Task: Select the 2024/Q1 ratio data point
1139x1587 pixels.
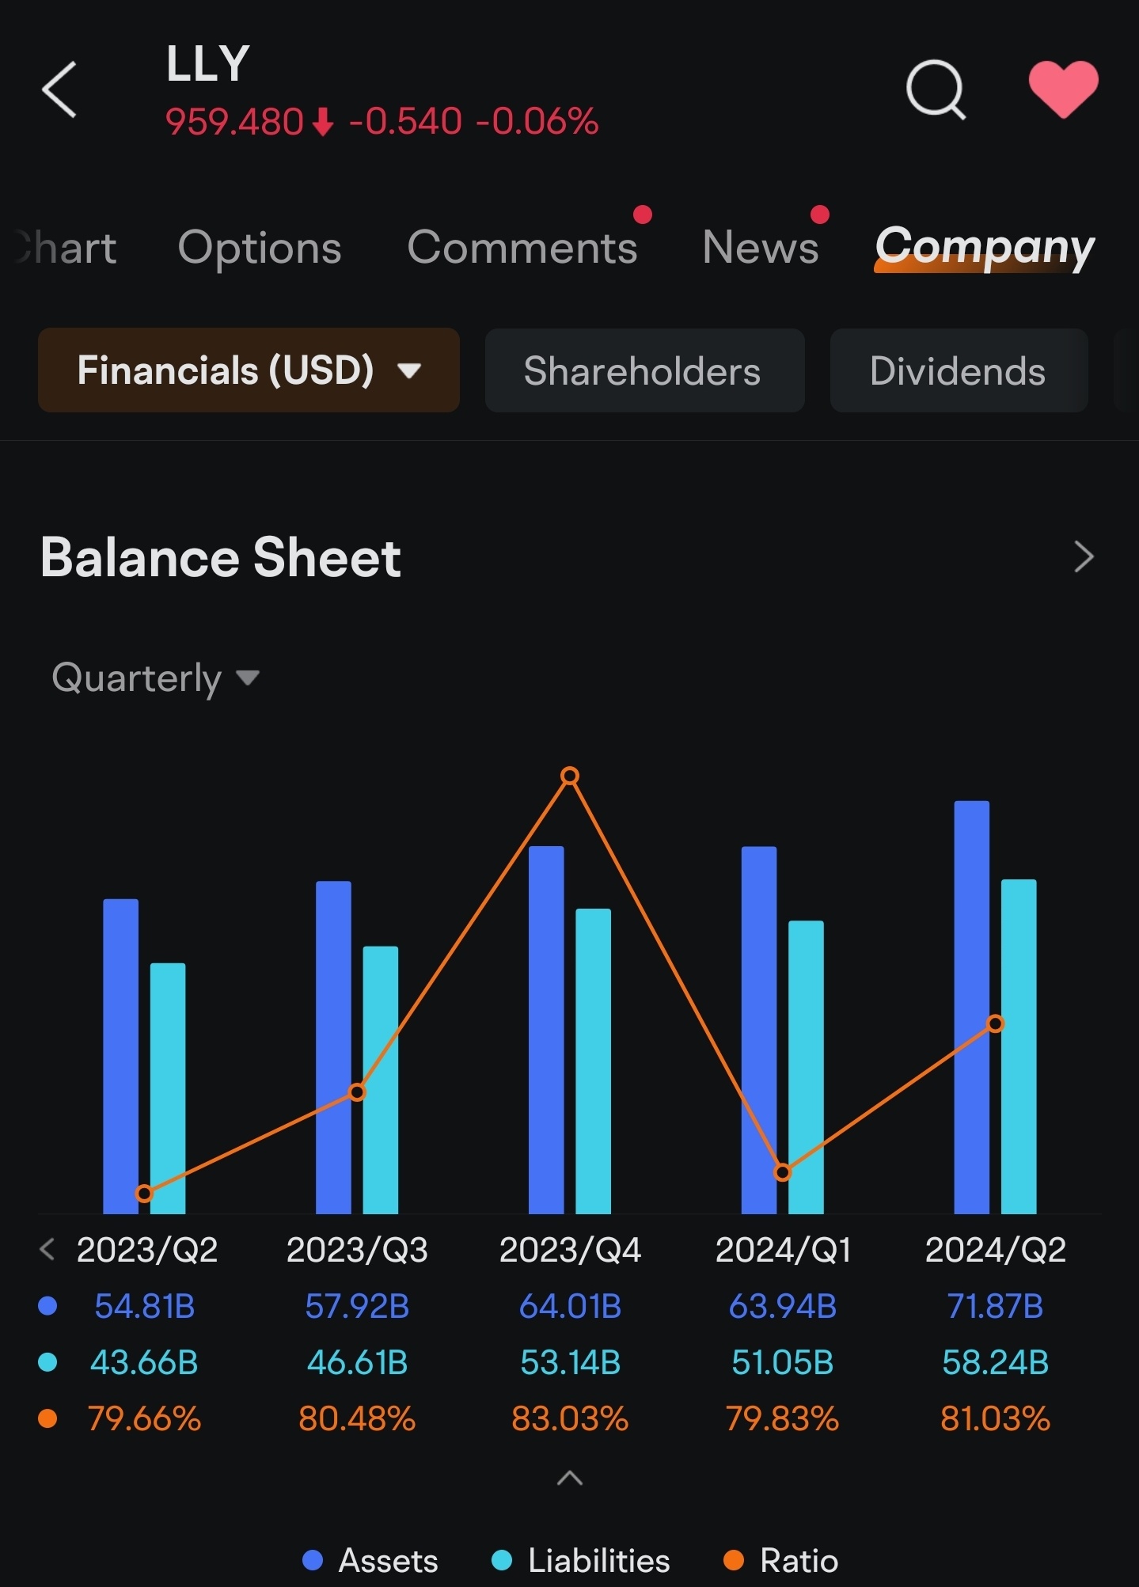Action: coord(782,1172)
